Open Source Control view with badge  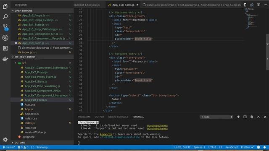(5, 27)
